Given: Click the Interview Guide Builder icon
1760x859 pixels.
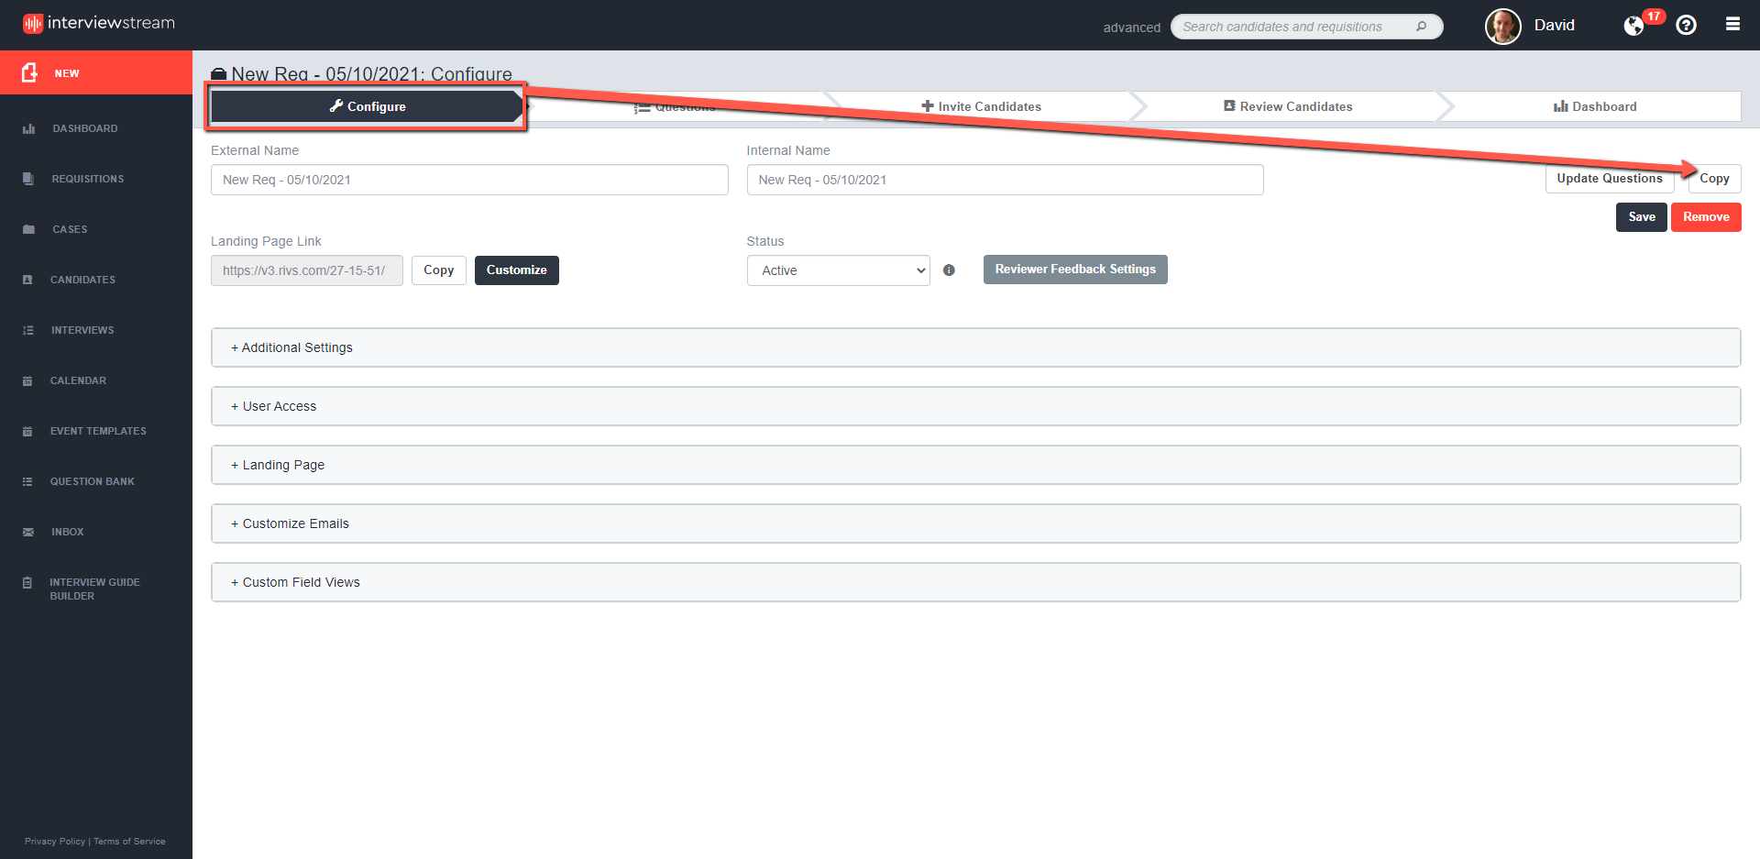Looking at the screenshot, I should tap(27, 582).
